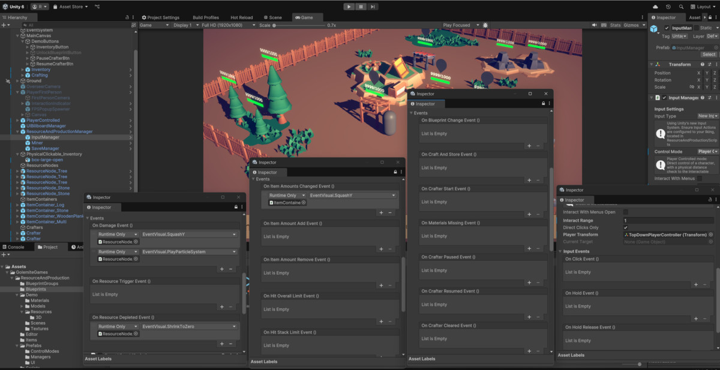Image resolution: width=720 pixels, height=370 pixels.
Task: Click the Step frame button
Action: click(x=371, y=7)
